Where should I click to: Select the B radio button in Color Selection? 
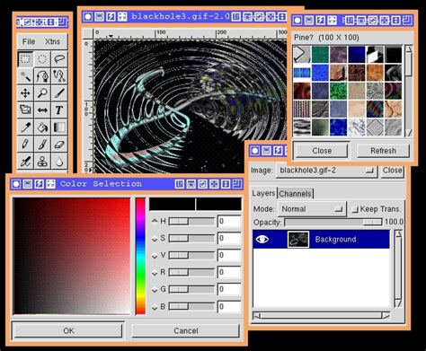[x=155, y=307]
